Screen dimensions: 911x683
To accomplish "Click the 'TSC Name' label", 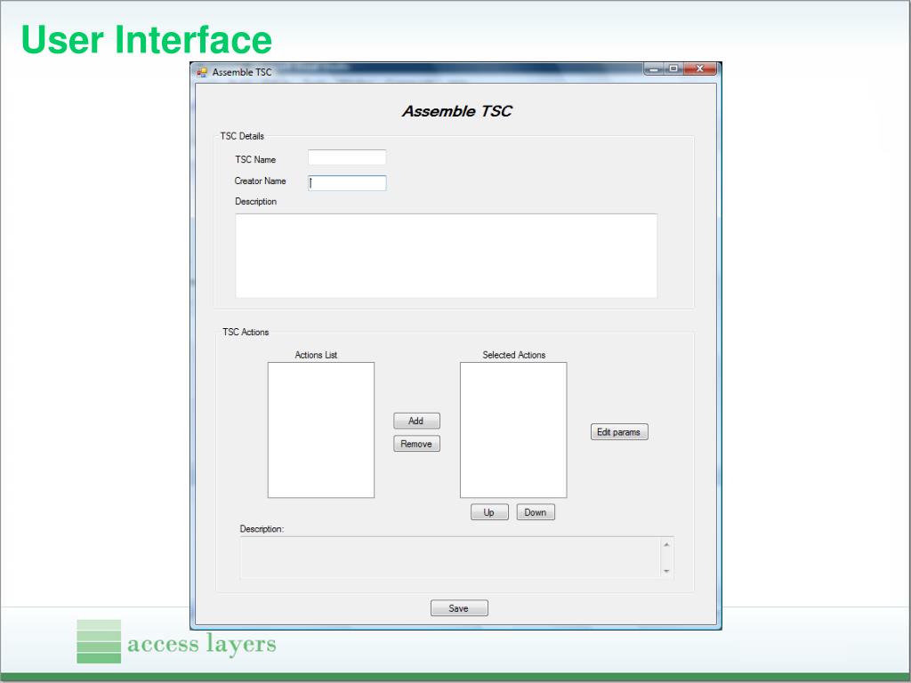I will click(255, 160).
